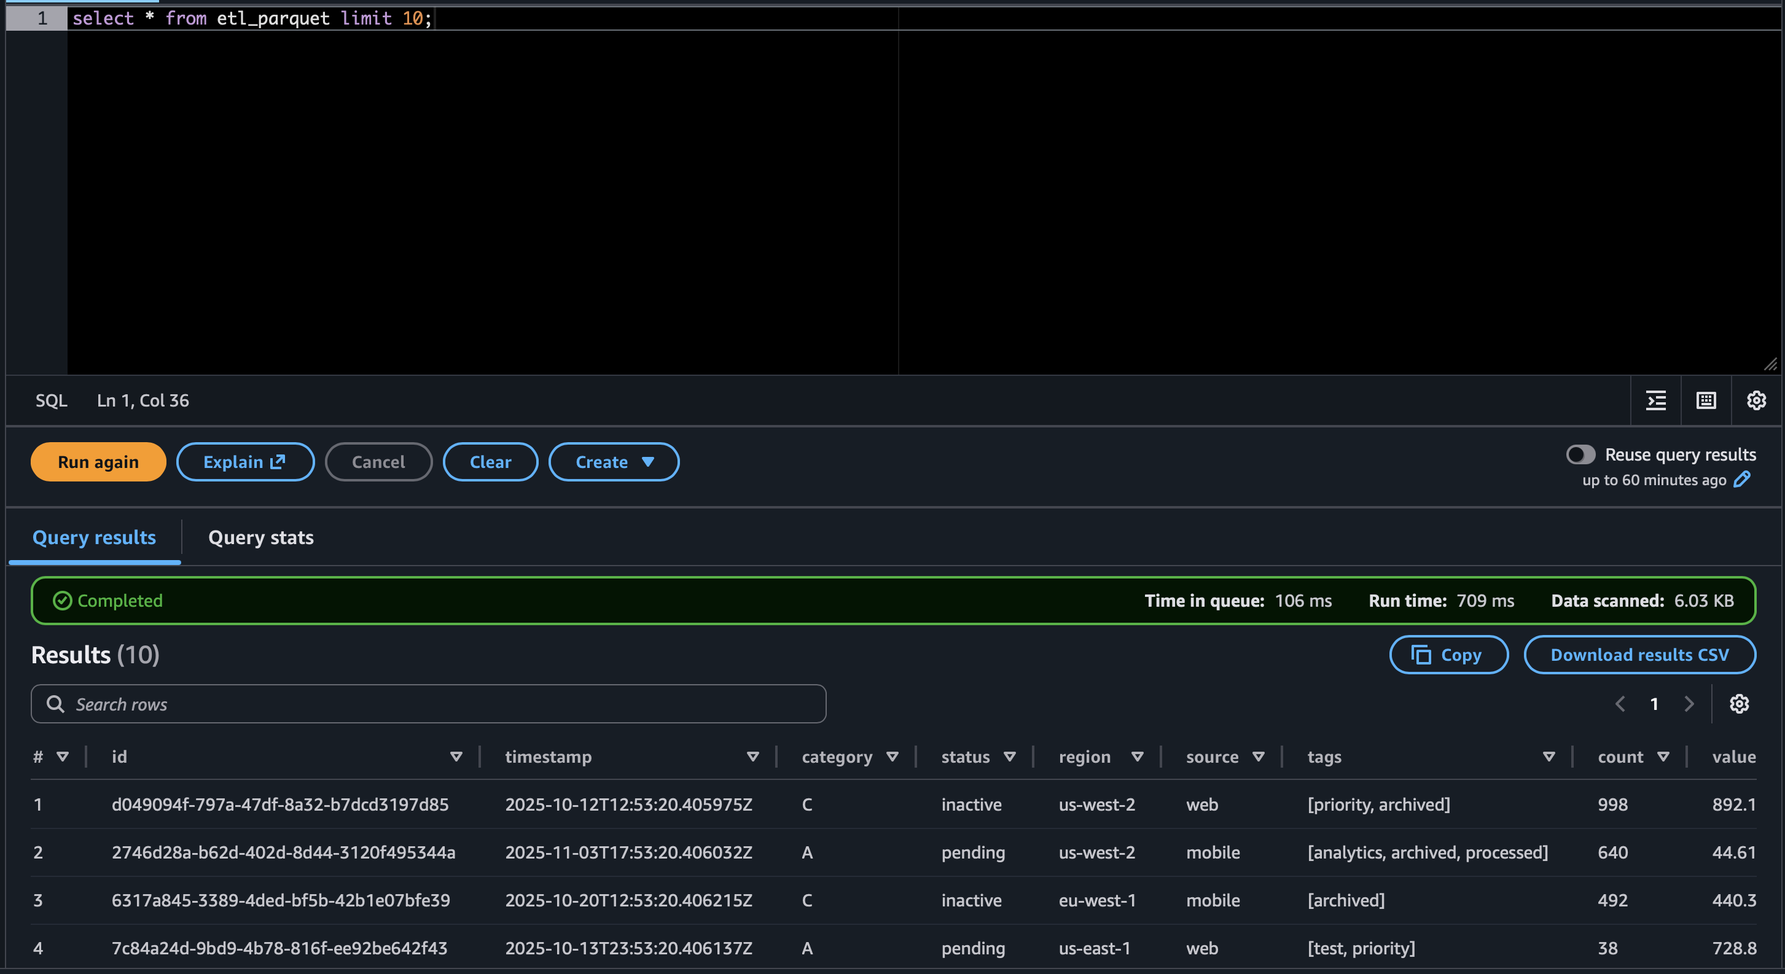Sort by id column arrow
1785x974 pixels.
(456, 757)
